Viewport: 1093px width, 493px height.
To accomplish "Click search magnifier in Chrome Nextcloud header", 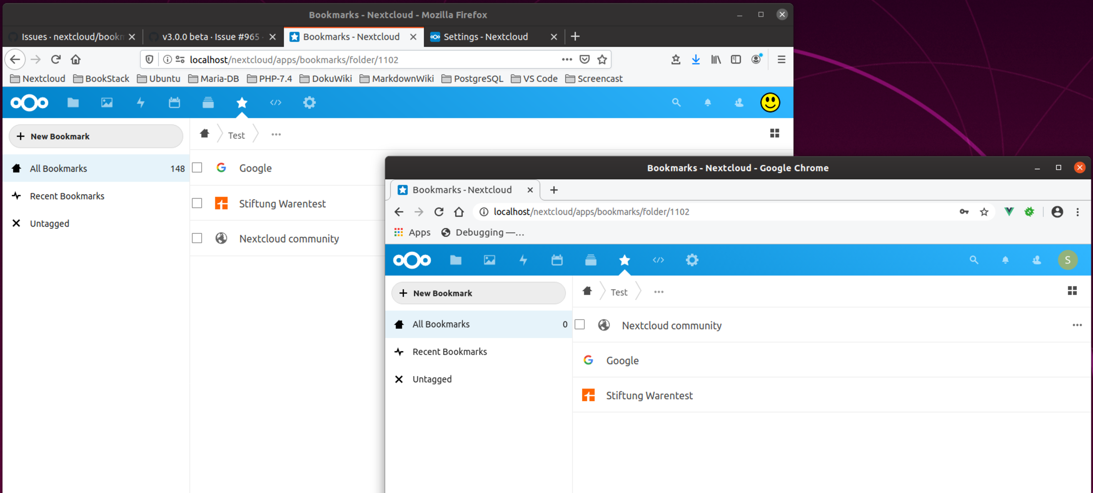I will click(x=974, y=260).
